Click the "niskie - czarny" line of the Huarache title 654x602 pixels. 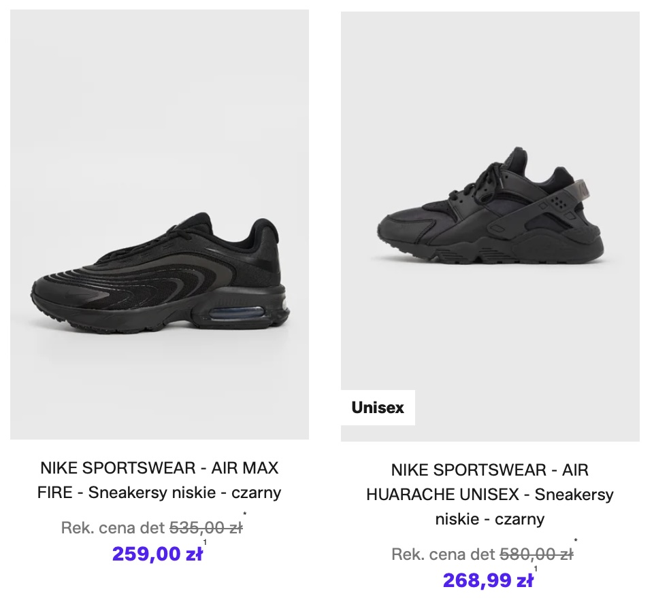point(490,519)
